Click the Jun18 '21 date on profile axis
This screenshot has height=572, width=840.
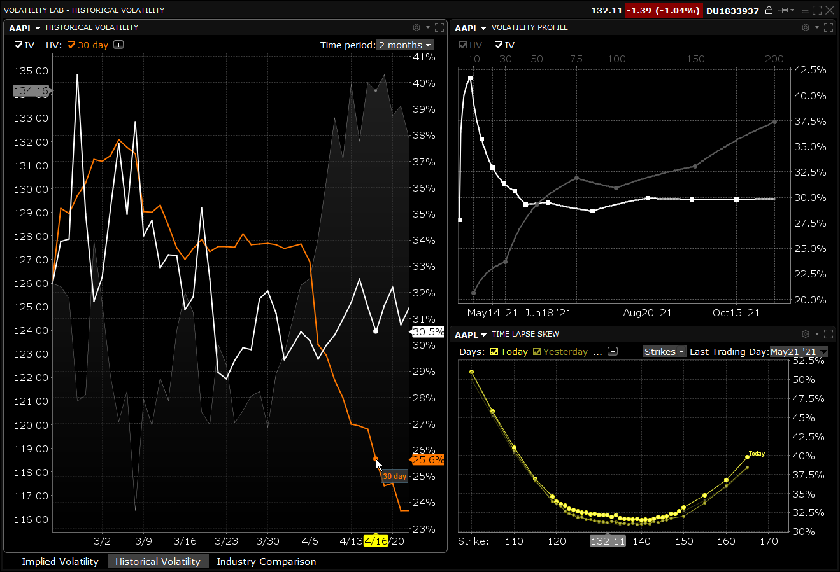coord(548,313)
